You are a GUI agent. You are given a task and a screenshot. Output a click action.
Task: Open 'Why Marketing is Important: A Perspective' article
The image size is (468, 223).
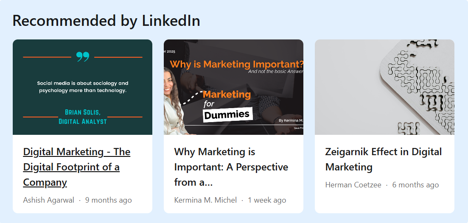point(231,167)
